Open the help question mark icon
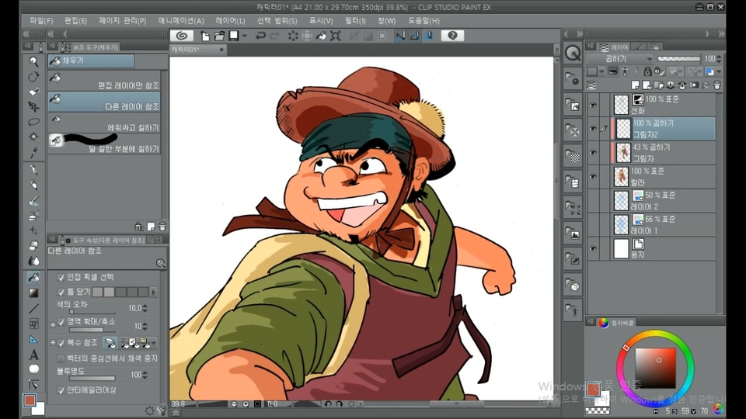Image resolution: width=746 pixels, height=419 pixels. pyautogui.click(x=452, y=36)
